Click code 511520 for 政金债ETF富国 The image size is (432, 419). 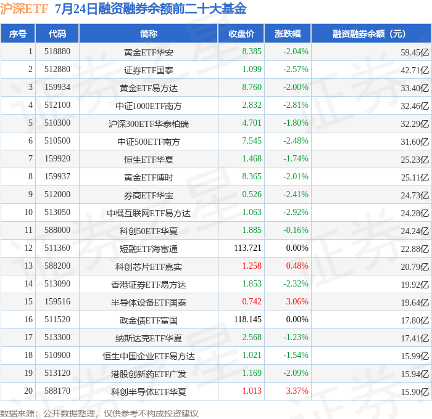click(x=57, y=319)
